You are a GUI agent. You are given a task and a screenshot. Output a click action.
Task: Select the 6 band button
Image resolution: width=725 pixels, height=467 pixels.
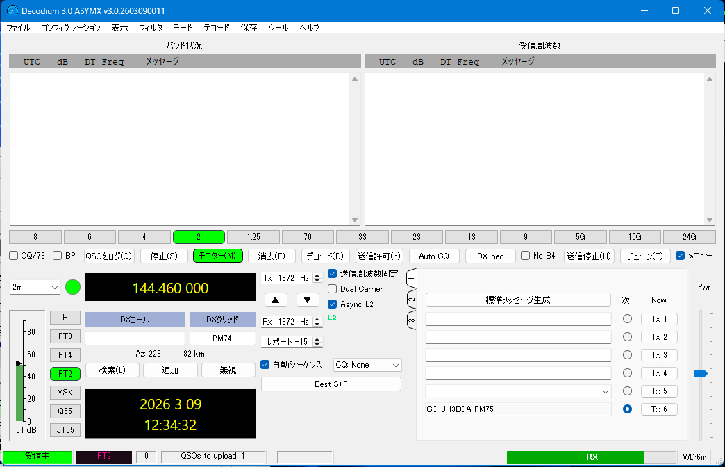[90, 237]
